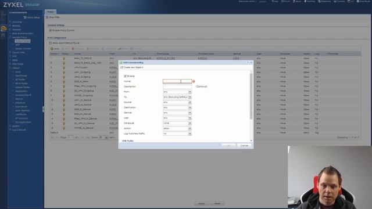Switch to Easy Mode
Image resolution: width=372 pixels, height=209 pixels.
pyautogui.click(x=363, y=1)
